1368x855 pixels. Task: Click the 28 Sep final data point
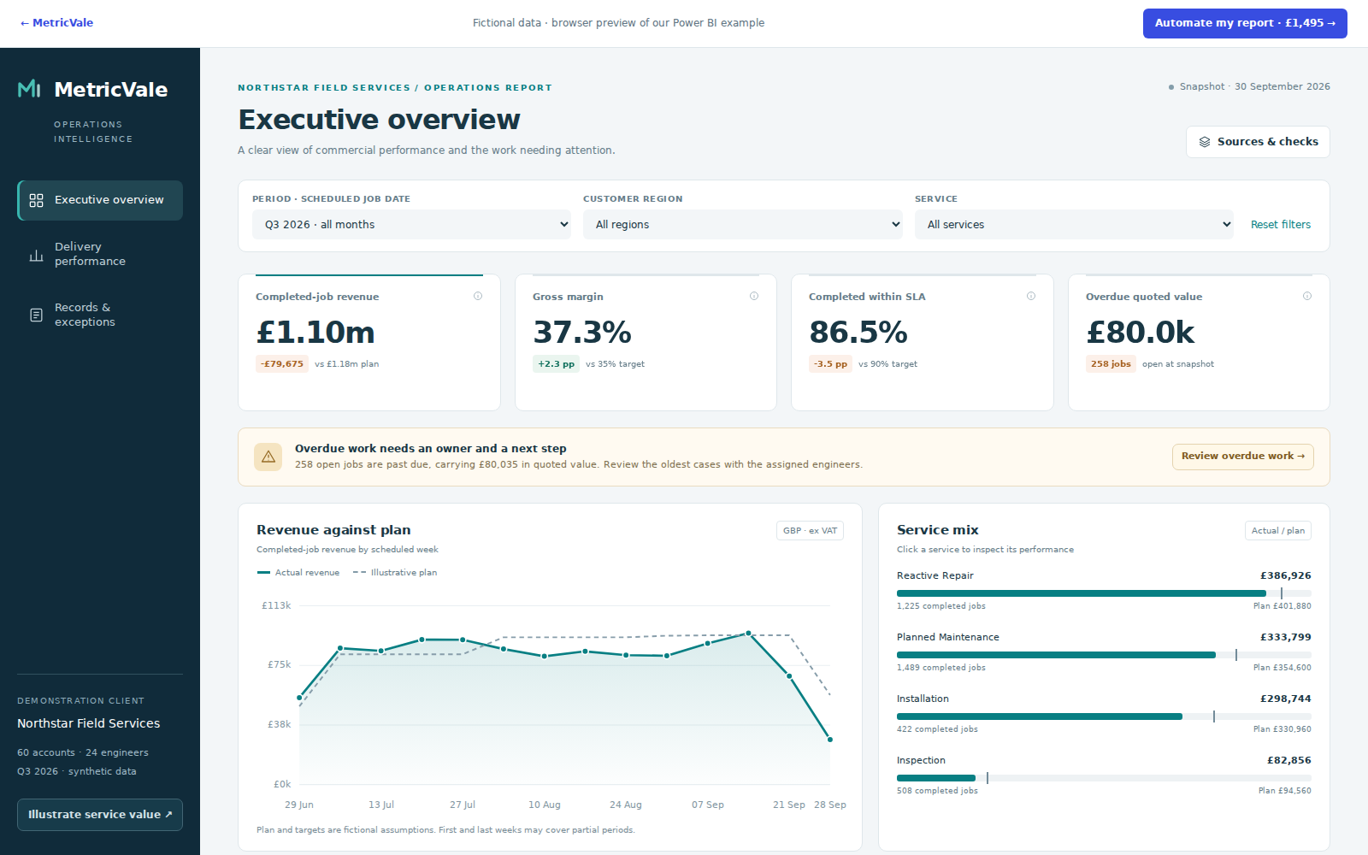830,740
